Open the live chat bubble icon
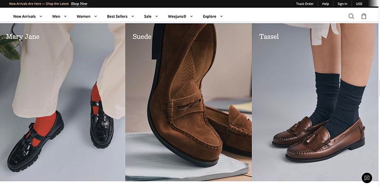This screenshot has height=186, width=380. pos(367,178)
